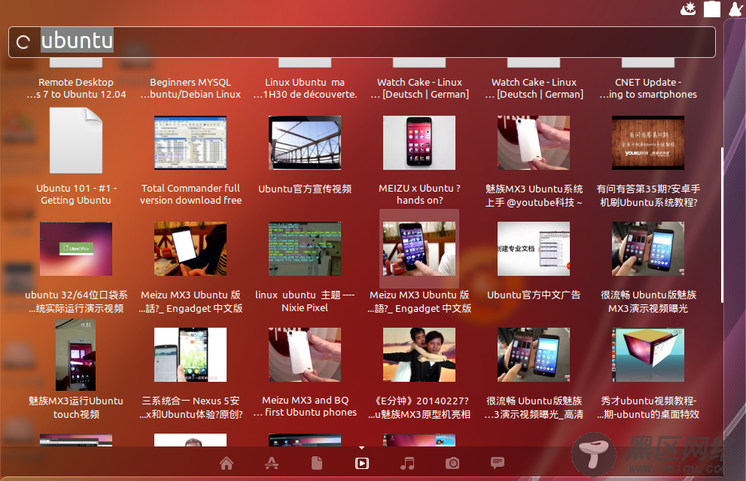Click the white square indicator in top panel
Screen dimensions: 746x481
712,9
